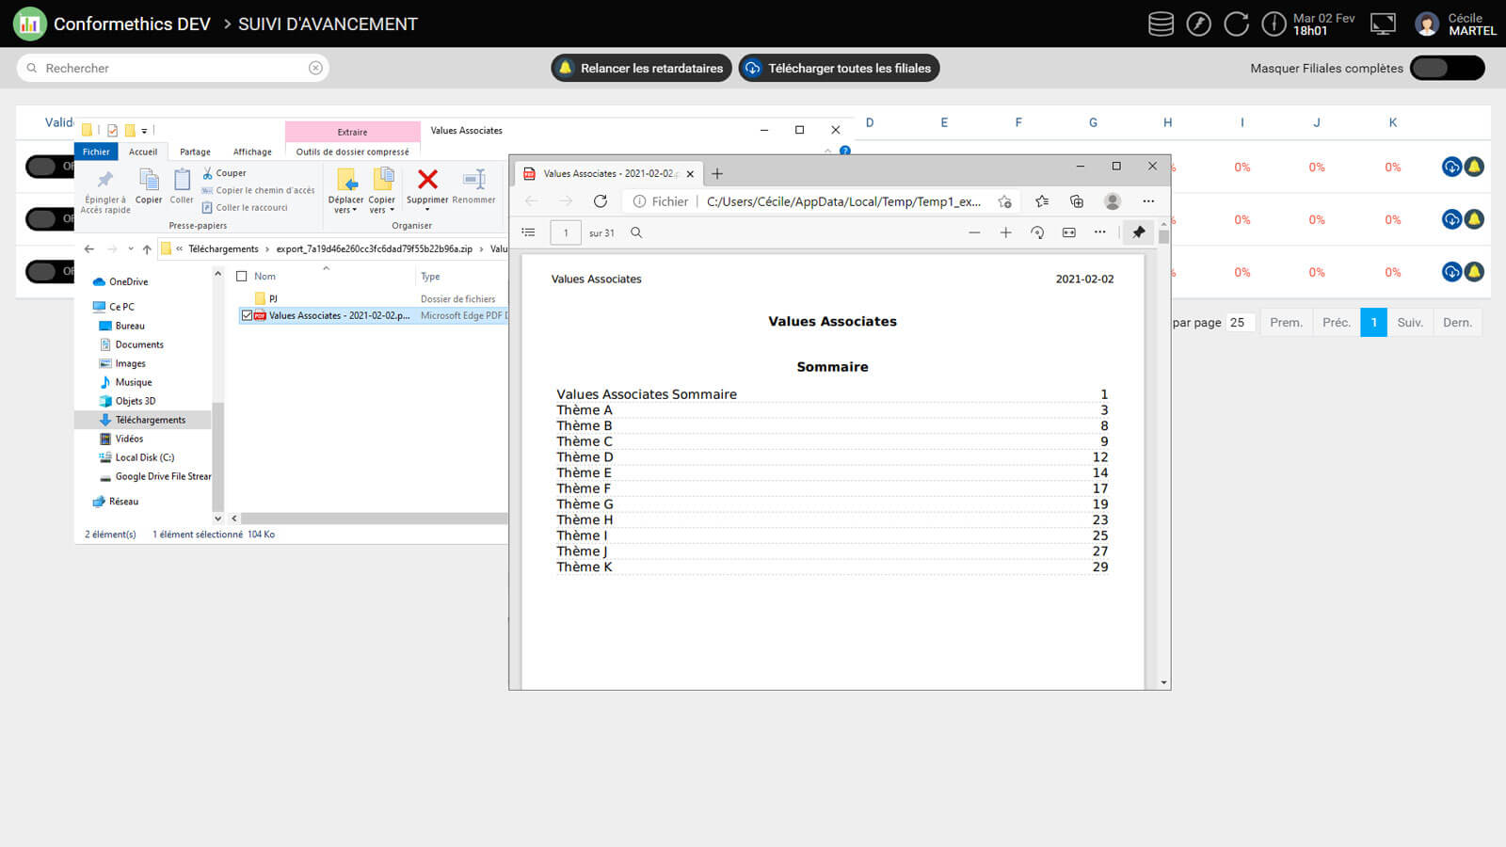Click the download icon in first table row

coord(1451,167)
